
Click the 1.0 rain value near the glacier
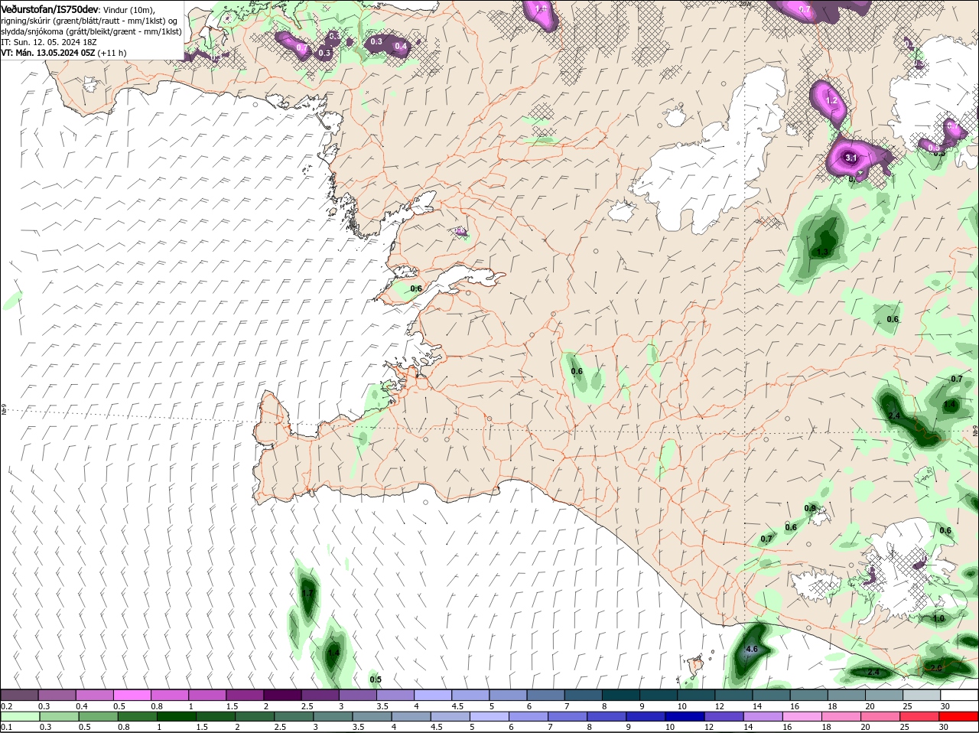point(938,618)
